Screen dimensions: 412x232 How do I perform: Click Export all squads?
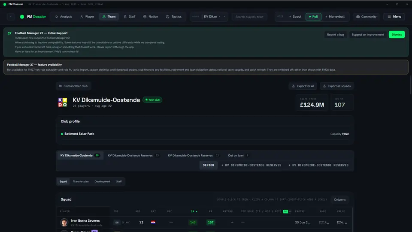pos(336,86)
